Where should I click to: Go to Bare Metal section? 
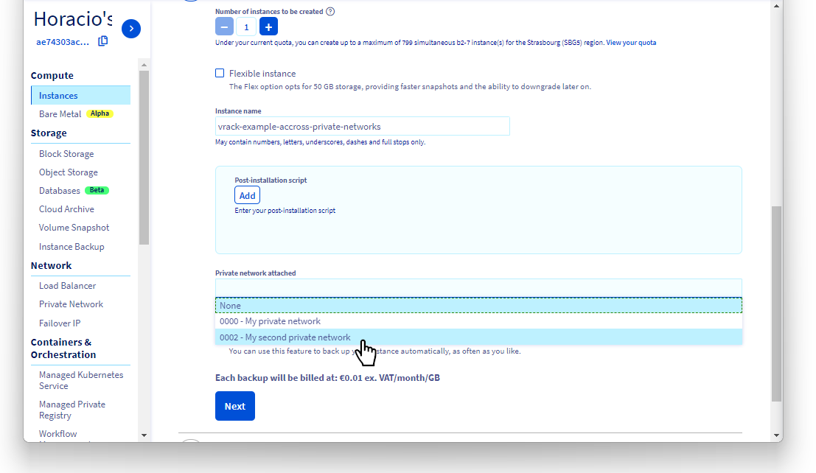60,114
